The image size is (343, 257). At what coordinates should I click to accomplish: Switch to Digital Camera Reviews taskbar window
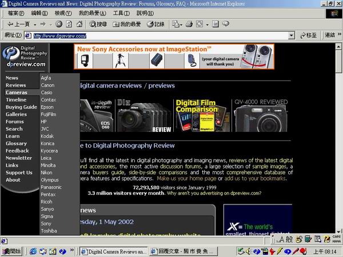(114, 251)
